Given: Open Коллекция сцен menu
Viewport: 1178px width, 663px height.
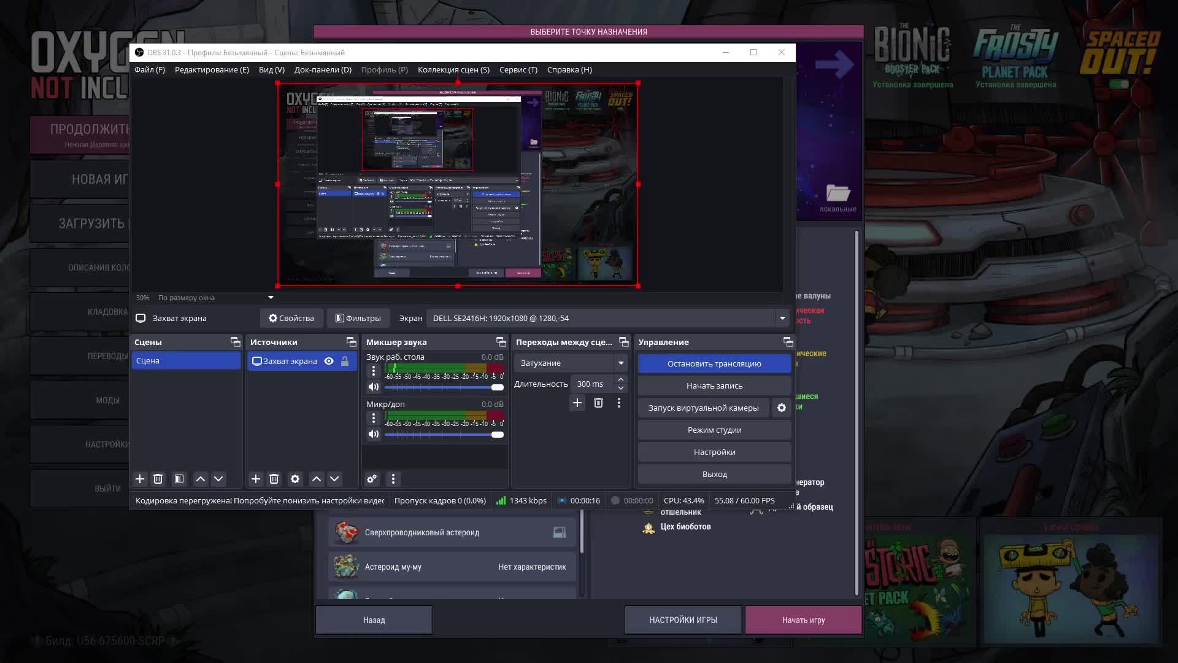Looking at the screenshot, I should [x=453, y=69].
